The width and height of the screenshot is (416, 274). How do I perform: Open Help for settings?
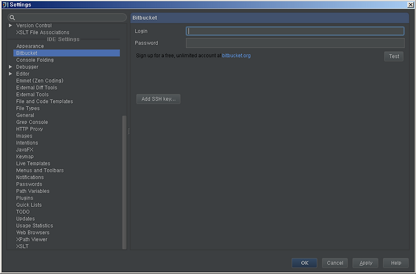coord(396,263)
